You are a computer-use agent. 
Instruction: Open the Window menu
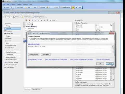point(26,4)
